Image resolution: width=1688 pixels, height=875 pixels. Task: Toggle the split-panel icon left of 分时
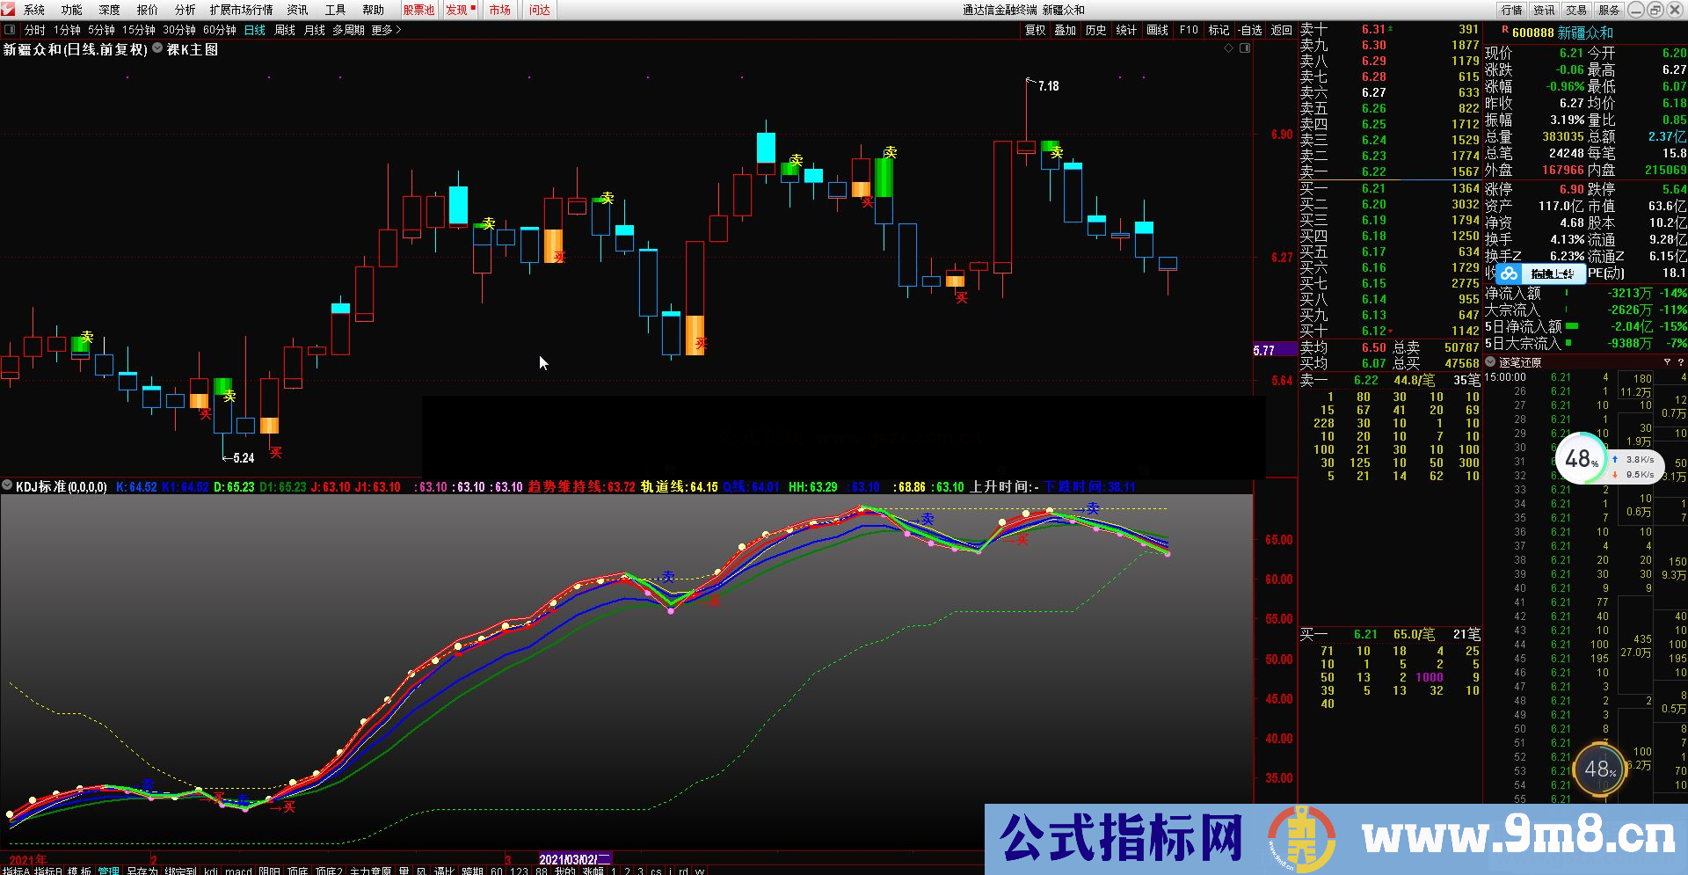click(x=10, y=29)
